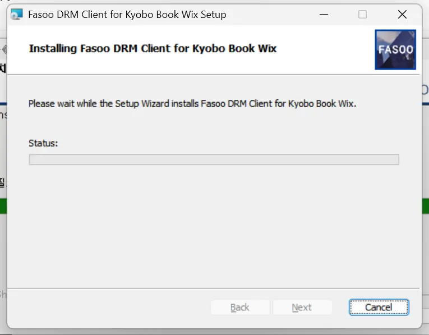The width and height of the screenshot is (429, 335).
Task: Click the "Installing Fasoo DRM Client" heading
Action: pyautogui.click(x=153, y=48)
